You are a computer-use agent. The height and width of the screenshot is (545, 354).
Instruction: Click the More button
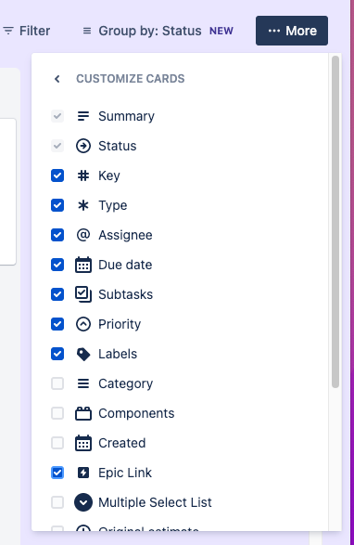tap(292, 31)
